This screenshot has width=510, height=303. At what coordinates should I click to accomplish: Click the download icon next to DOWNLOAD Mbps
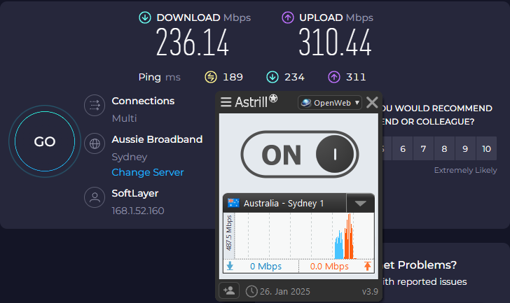(x=145, y=17)
